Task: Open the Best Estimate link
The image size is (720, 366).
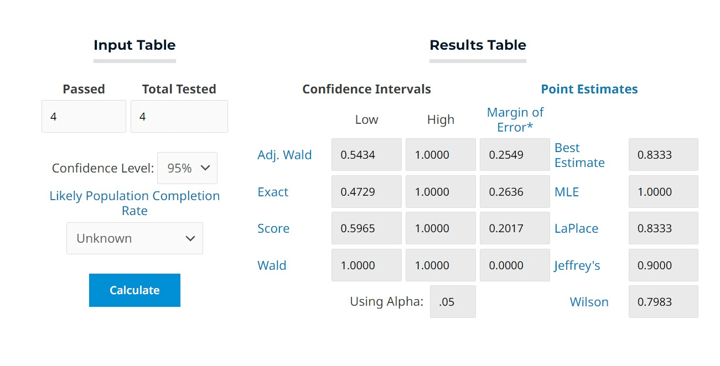Action: (579, 155)
